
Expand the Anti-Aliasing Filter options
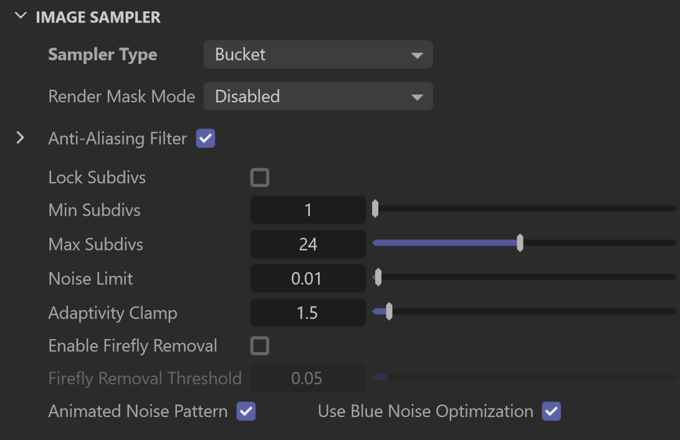(x=20, y=138)
